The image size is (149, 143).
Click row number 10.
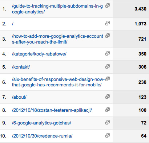pyautogui.click(x=3, y=136)
